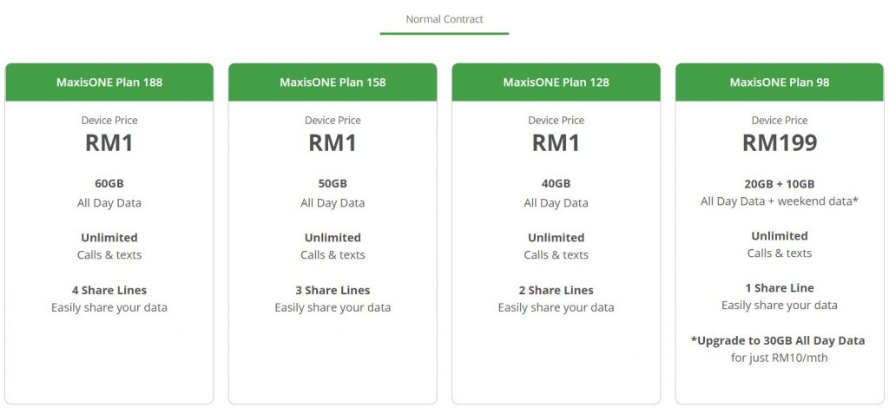This screenshot has width=889, height=408.
Task: Click 1 Share Line in Plan 98
Action: tap(780, 288)
